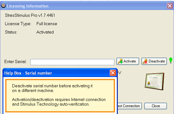Screen dimensions: 174x114
Task: Click the StresStimulus Pro v1.7.4461 version text
Action: point(30,15)
